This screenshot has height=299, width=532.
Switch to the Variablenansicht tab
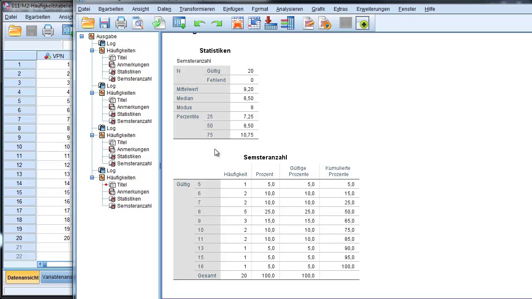tap(57, 277)
